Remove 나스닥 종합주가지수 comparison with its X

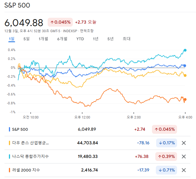click(184, 157)
